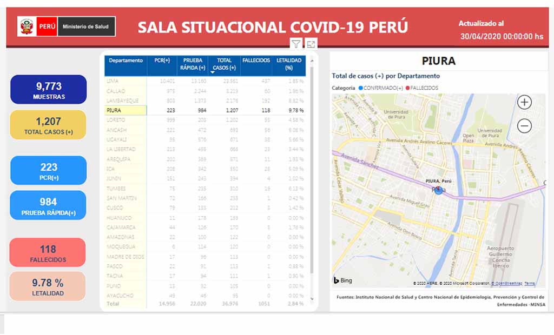Image resolution: width=554 pixels, height=335 pixels.
Task: Sort by the PCR(+) column header
Action: pyautogui.click(x=162, y=66)
